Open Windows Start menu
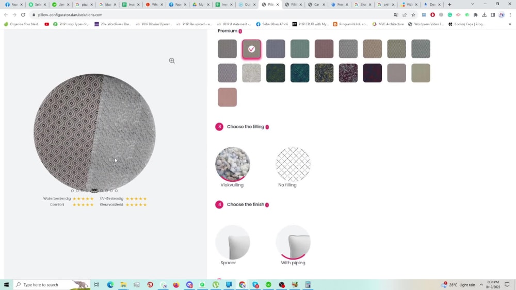This screenshot has width=516, height=290. pyautogui.click(x=6, y=285)
